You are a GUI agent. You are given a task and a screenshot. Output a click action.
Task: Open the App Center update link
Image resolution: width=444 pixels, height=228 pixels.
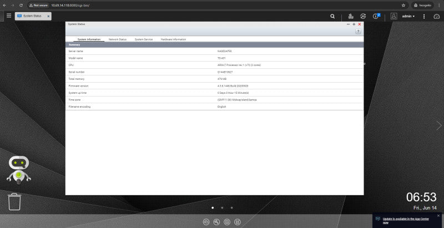[x=406, y=221]
